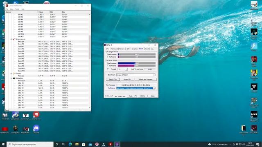
Task: Click the Validate button in CPU-Z
Action: [x=142, y=96]
